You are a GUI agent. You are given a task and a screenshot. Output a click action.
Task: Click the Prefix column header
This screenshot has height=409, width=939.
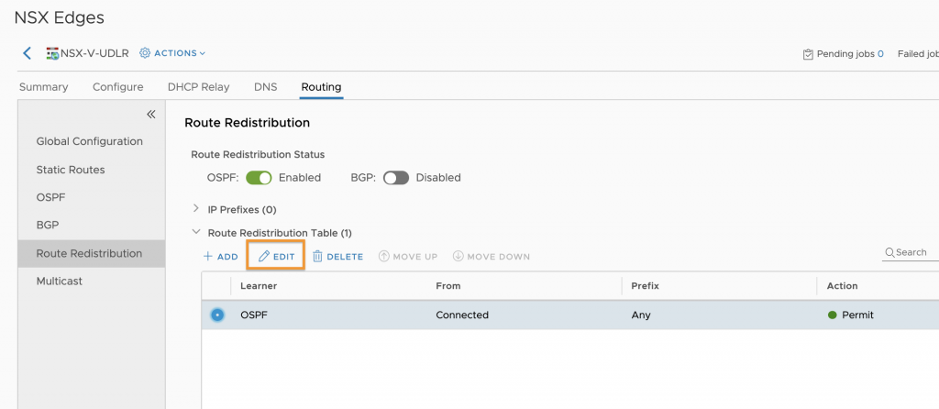click(645, 286)
